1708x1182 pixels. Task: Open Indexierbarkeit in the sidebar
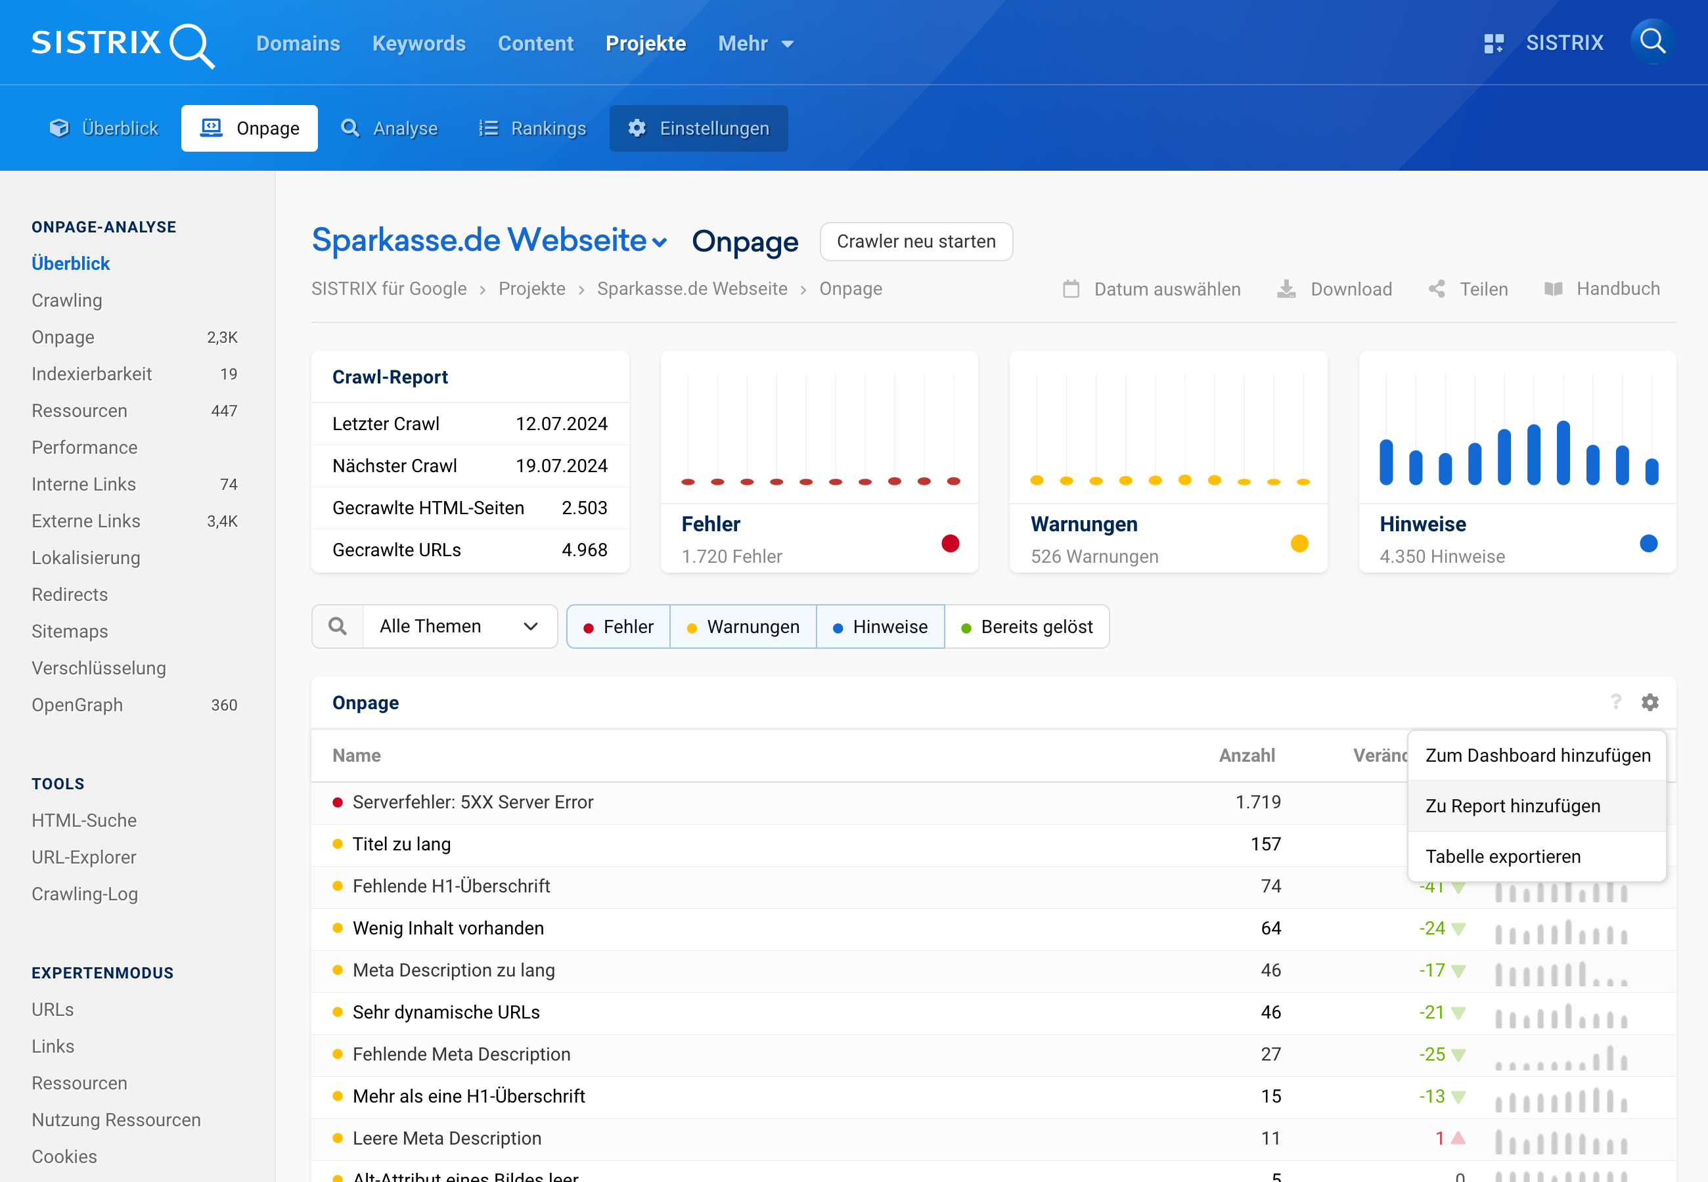[x=92, y=374]
